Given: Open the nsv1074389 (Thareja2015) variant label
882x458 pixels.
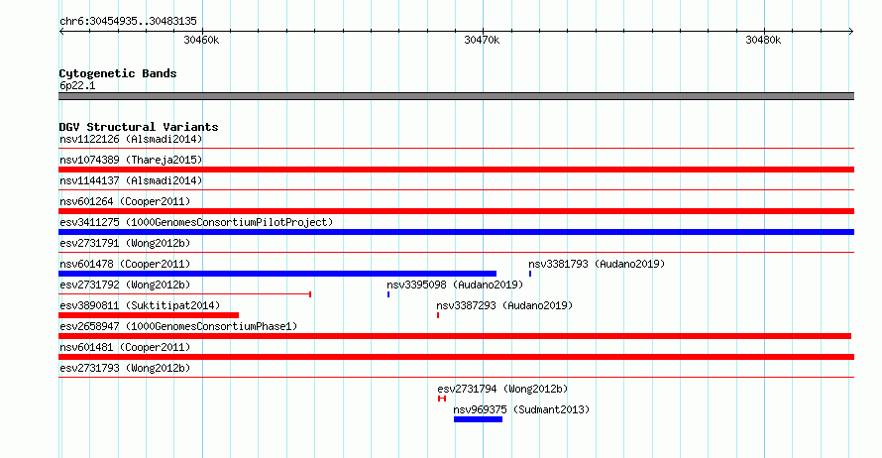Looking at the screenshot, I should [131, 160].
